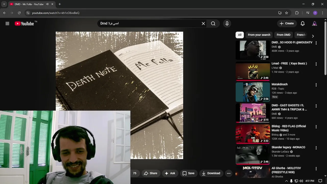Open more actions for Blidog - RED FLAG
This screenshot has height=184, width=327.
(316, 127)
